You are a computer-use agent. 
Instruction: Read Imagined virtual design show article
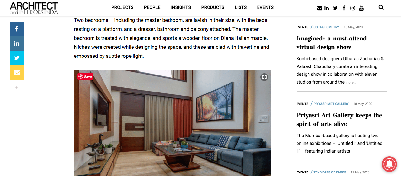click(331, 43)
